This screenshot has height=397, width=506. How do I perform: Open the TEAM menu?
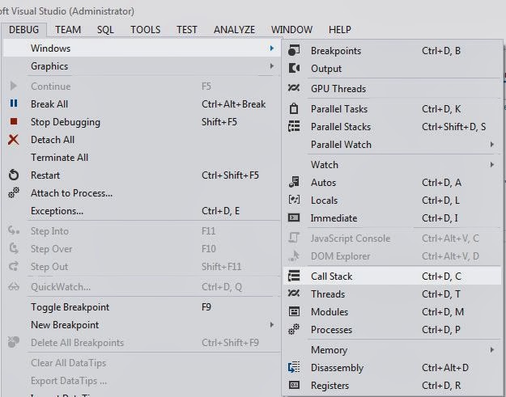68,30
